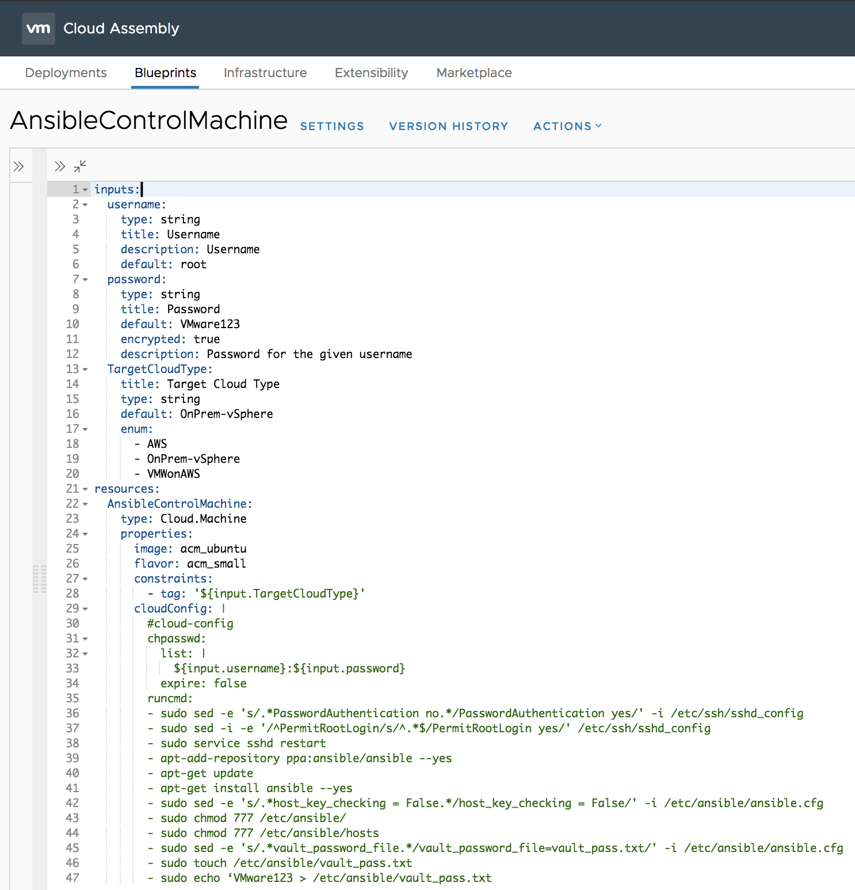Open the Blueprints tab

click(x=165, y=73)
